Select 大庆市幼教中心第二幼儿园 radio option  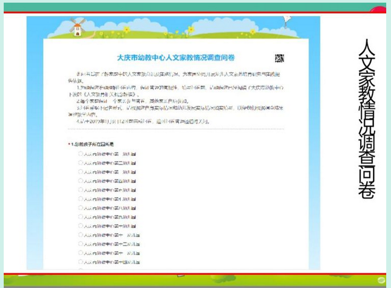pyautogui.click(x=80, y=163)
